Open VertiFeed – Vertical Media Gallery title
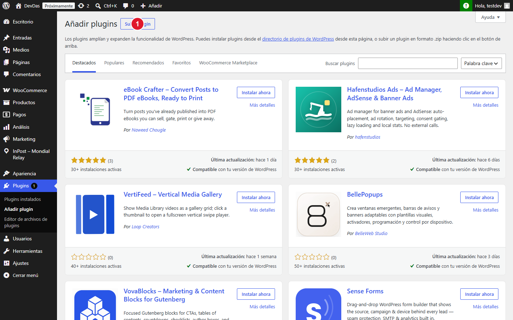 pyautogui.click(x=173, y=194)
